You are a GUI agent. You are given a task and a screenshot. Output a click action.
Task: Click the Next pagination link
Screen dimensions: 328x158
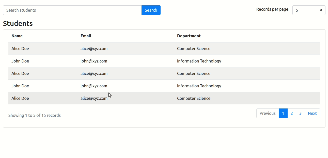tap(312, 113)
